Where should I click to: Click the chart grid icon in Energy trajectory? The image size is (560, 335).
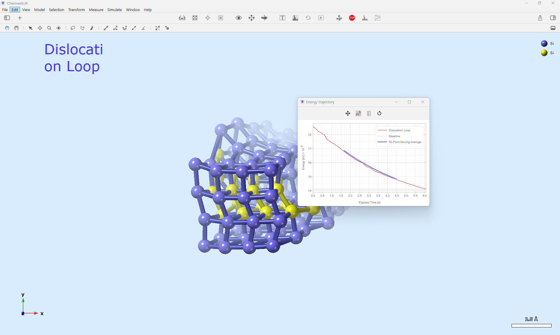coord(358,113)
